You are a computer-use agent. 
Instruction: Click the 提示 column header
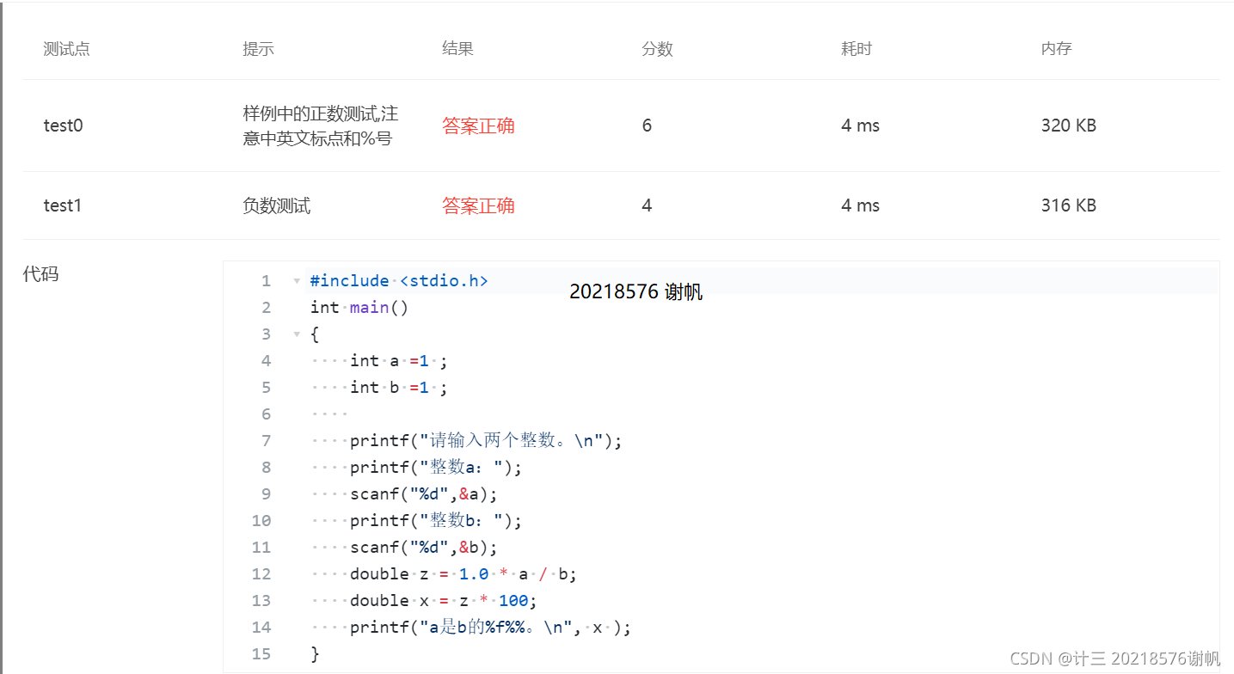point(259,49)
